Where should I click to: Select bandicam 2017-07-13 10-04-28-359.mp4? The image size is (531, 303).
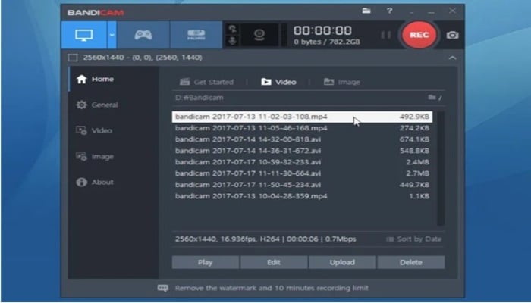click(x=302, y=196)
